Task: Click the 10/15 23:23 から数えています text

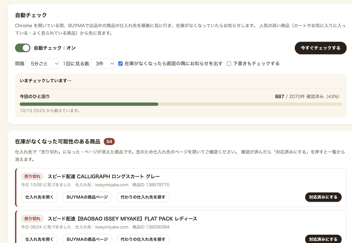Action: tap(50, 111)
